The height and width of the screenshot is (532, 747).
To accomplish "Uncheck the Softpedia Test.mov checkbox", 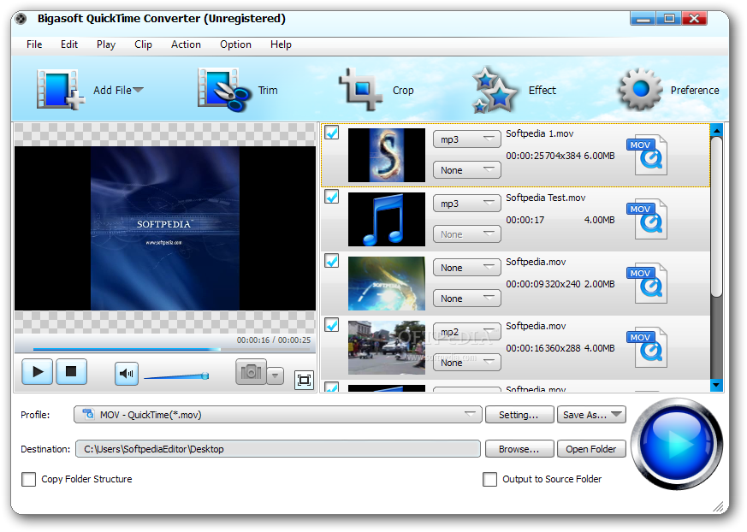I will coord(332,197).
